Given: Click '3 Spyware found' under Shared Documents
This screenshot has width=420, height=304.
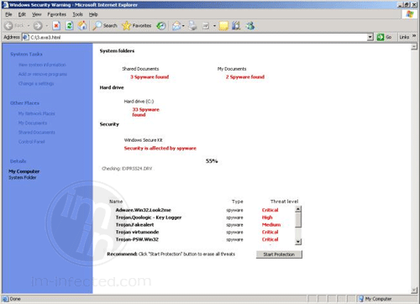Looking at the screenshot, I should 150,77.
